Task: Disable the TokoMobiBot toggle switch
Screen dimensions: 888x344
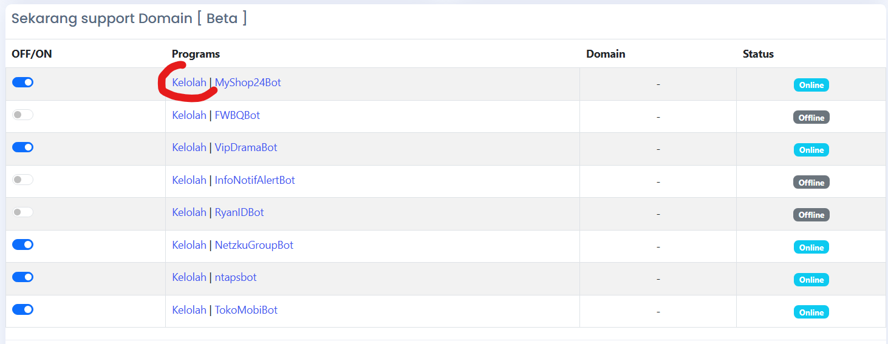Action: [23, 309]
